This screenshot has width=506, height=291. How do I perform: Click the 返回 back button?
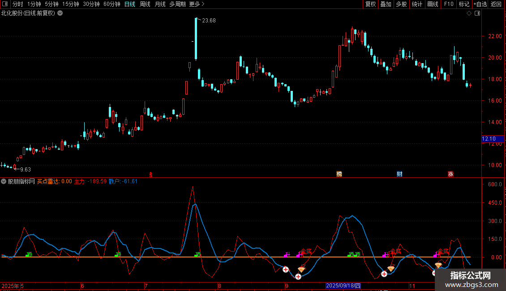pyautogui.click(x=496, y=4)
